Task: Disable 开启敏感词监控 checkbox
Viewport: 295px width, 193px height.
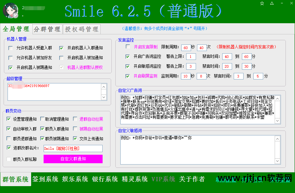Action: 128,66
